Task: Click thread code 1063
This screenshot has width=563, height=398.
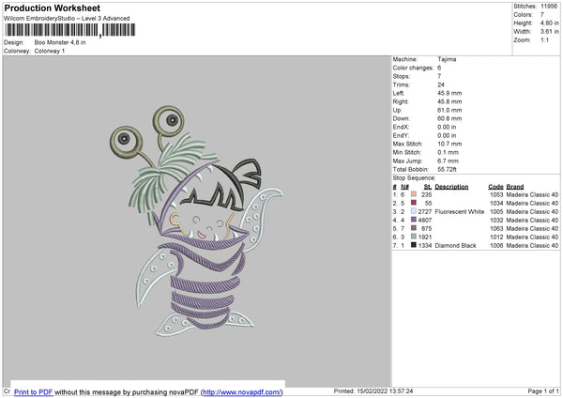Action: click(x=496, y=228)
